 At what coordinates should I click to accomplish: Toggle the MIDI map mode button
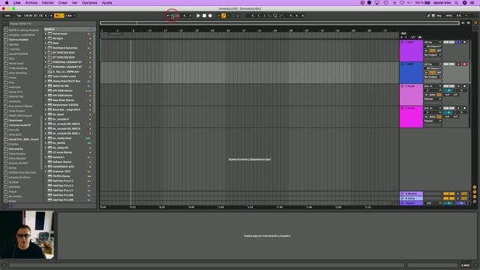(448, 16)
